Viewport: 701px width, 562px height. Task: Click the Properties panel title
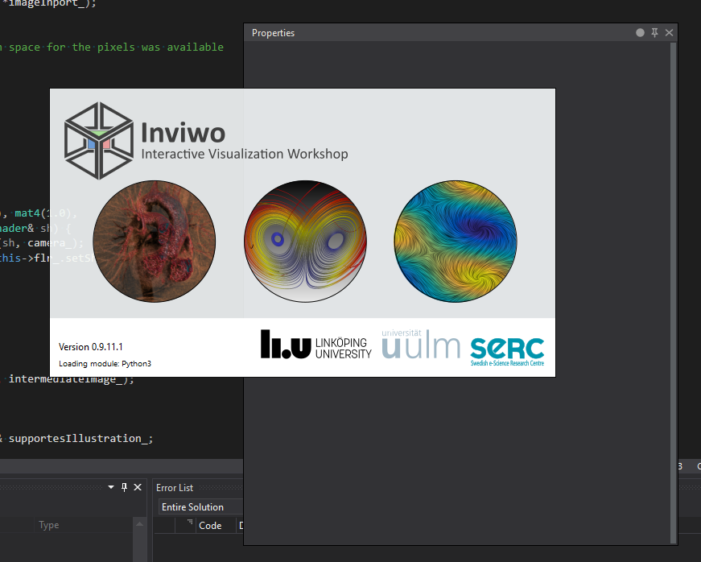pos(273,33)
